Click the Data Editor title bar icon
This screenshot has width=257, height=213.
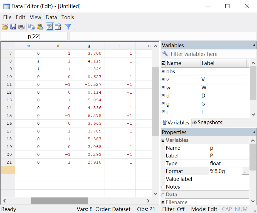click(x=6, y=6)
